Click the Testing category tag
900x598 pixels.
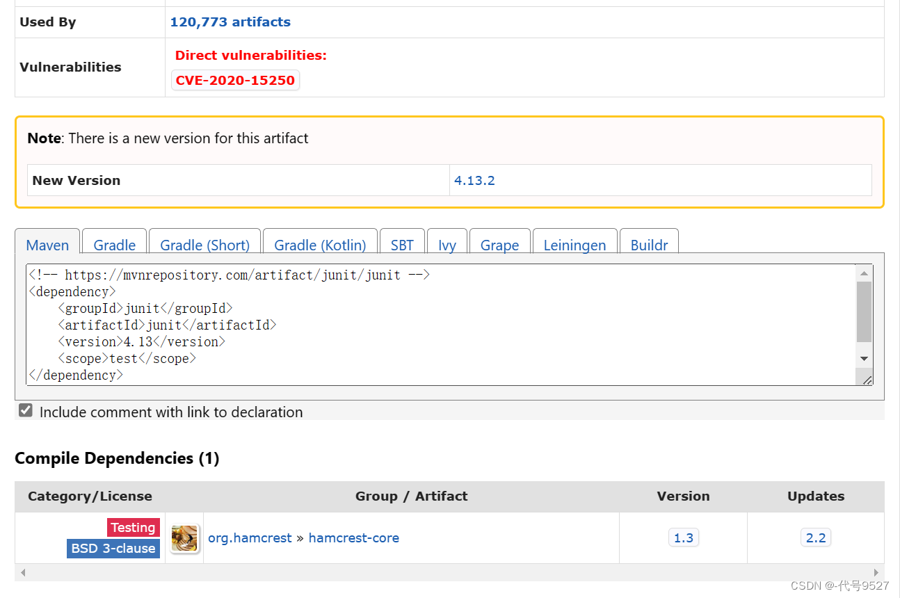[x=133, y=528]
